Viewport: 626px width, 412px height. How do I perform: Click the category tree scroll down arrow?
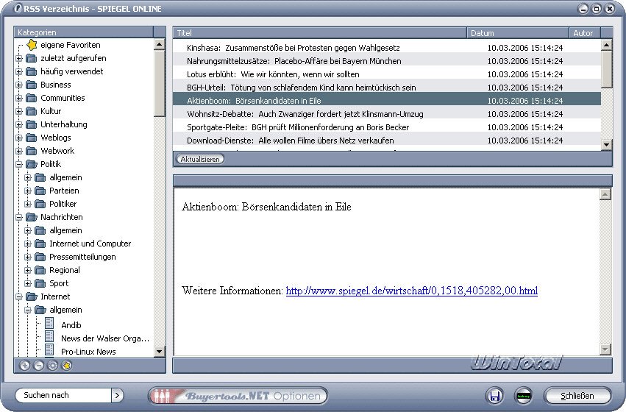[x=160, y=352]
